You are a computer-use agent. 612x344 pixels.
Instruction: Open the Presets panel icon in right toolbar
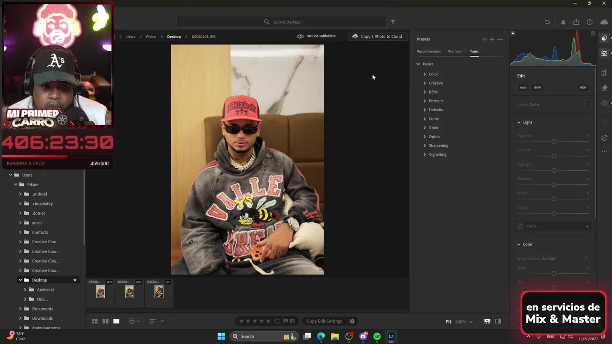(604, 39)
